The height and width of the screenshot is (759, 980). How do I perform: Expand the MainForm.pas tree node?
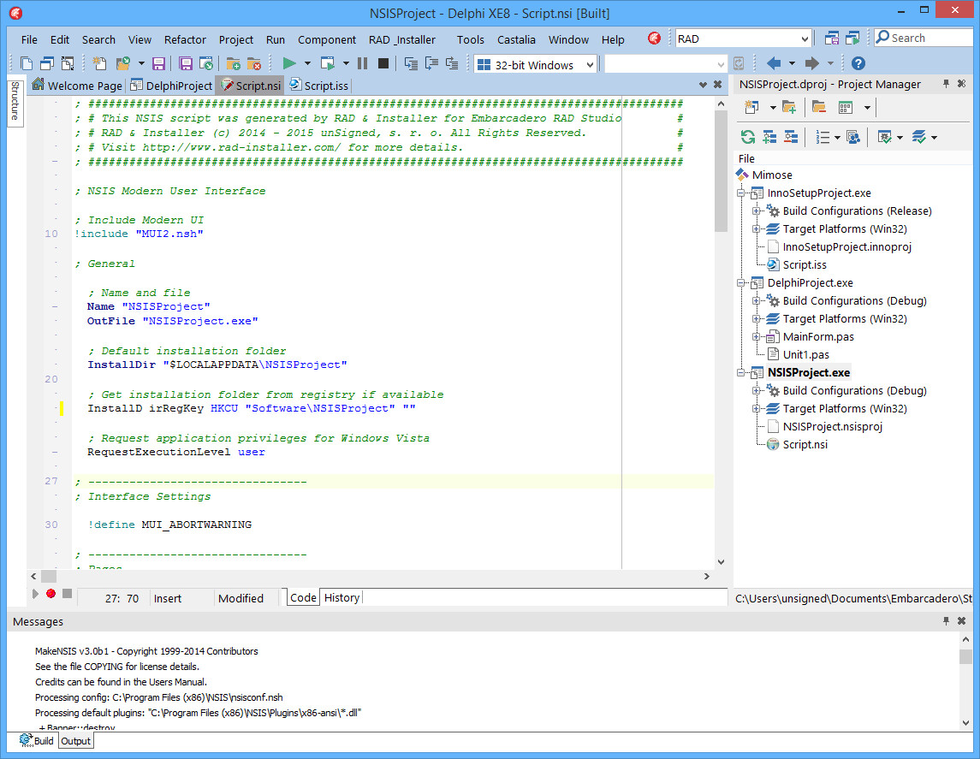click(757, 336)
